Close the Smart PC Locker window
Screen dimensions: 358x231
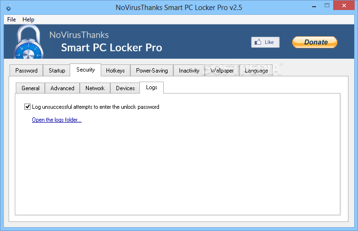pyautogui.click(x=344, y=5)
